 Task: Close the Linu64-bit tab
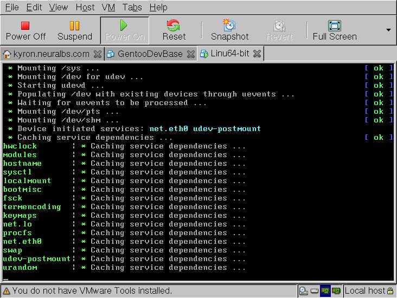(x=257, y=54)
